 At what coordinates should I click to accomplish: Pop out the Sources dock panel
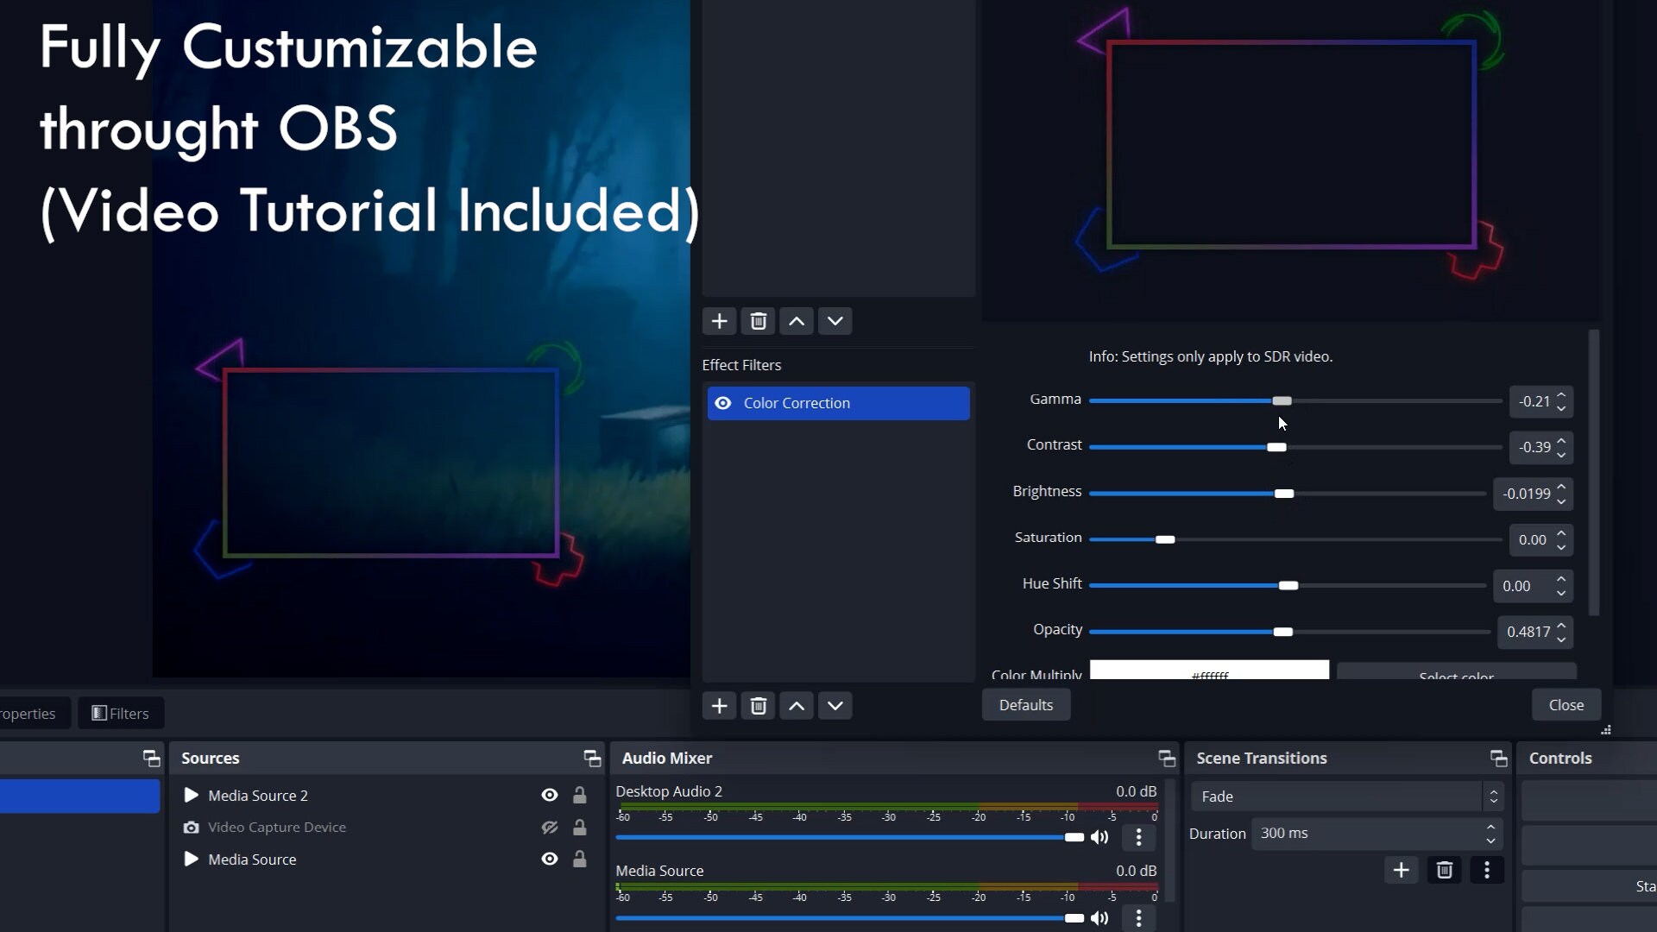[592, 758]
